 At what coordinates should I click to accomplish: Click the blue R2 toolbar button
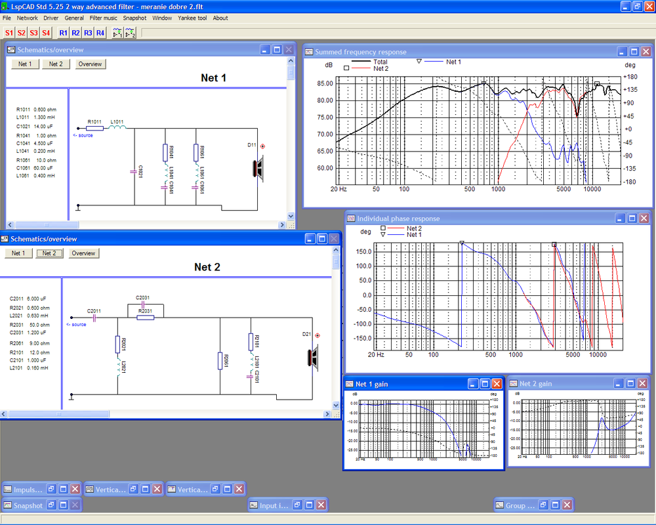tap(75, 33)
